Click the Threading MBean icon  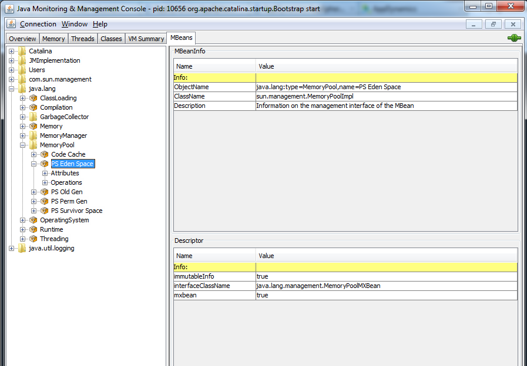tap(33, 239)
